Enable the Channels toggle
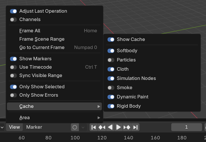Viewport: 206px width, 142px height. click(13, 20)
